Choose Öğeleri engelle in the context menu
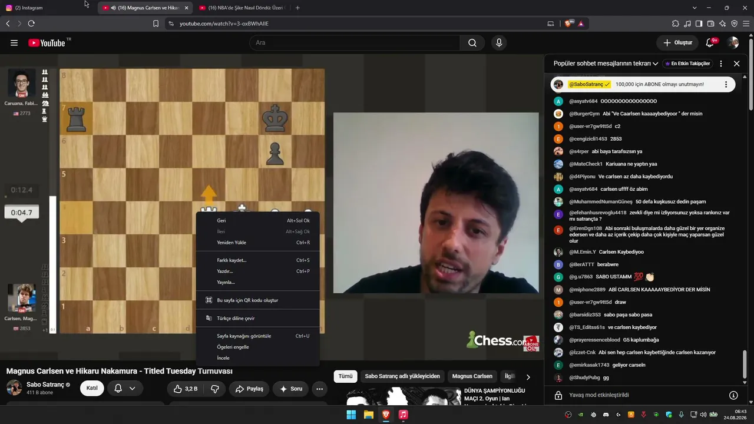Image resolution: width=754 pixels, height=424 pixels. (257, 347)
